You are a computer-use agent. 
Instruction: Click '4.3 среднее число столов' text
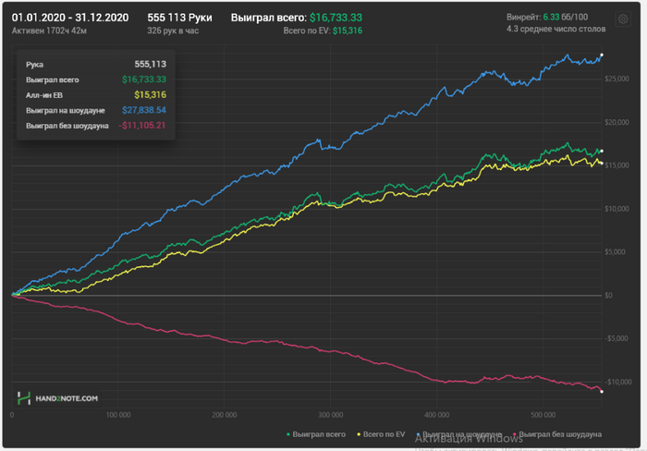555,29
